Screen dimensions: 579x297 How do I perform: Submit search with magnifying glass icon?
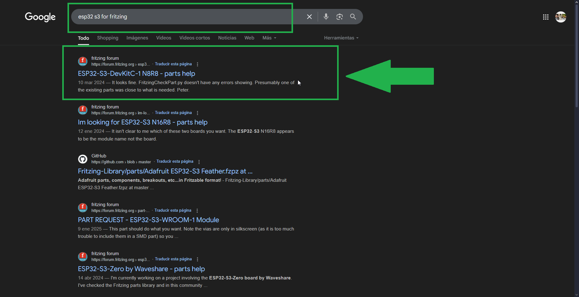353,17
